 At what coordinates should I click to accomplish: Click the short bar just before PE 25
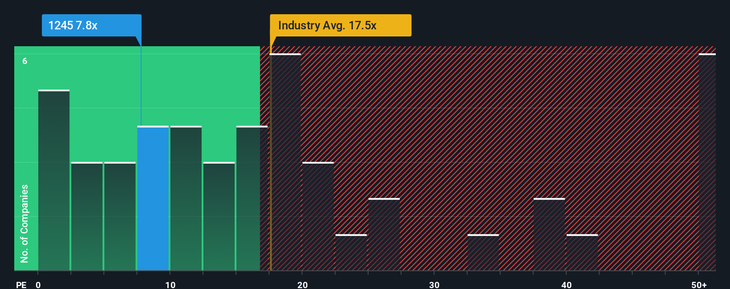point(351,253)
